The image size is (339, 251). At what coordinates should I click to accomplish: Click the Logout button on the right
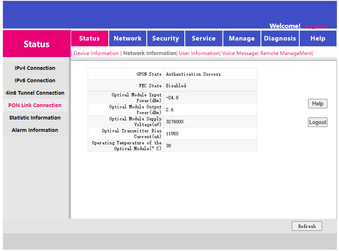point(318,122)
